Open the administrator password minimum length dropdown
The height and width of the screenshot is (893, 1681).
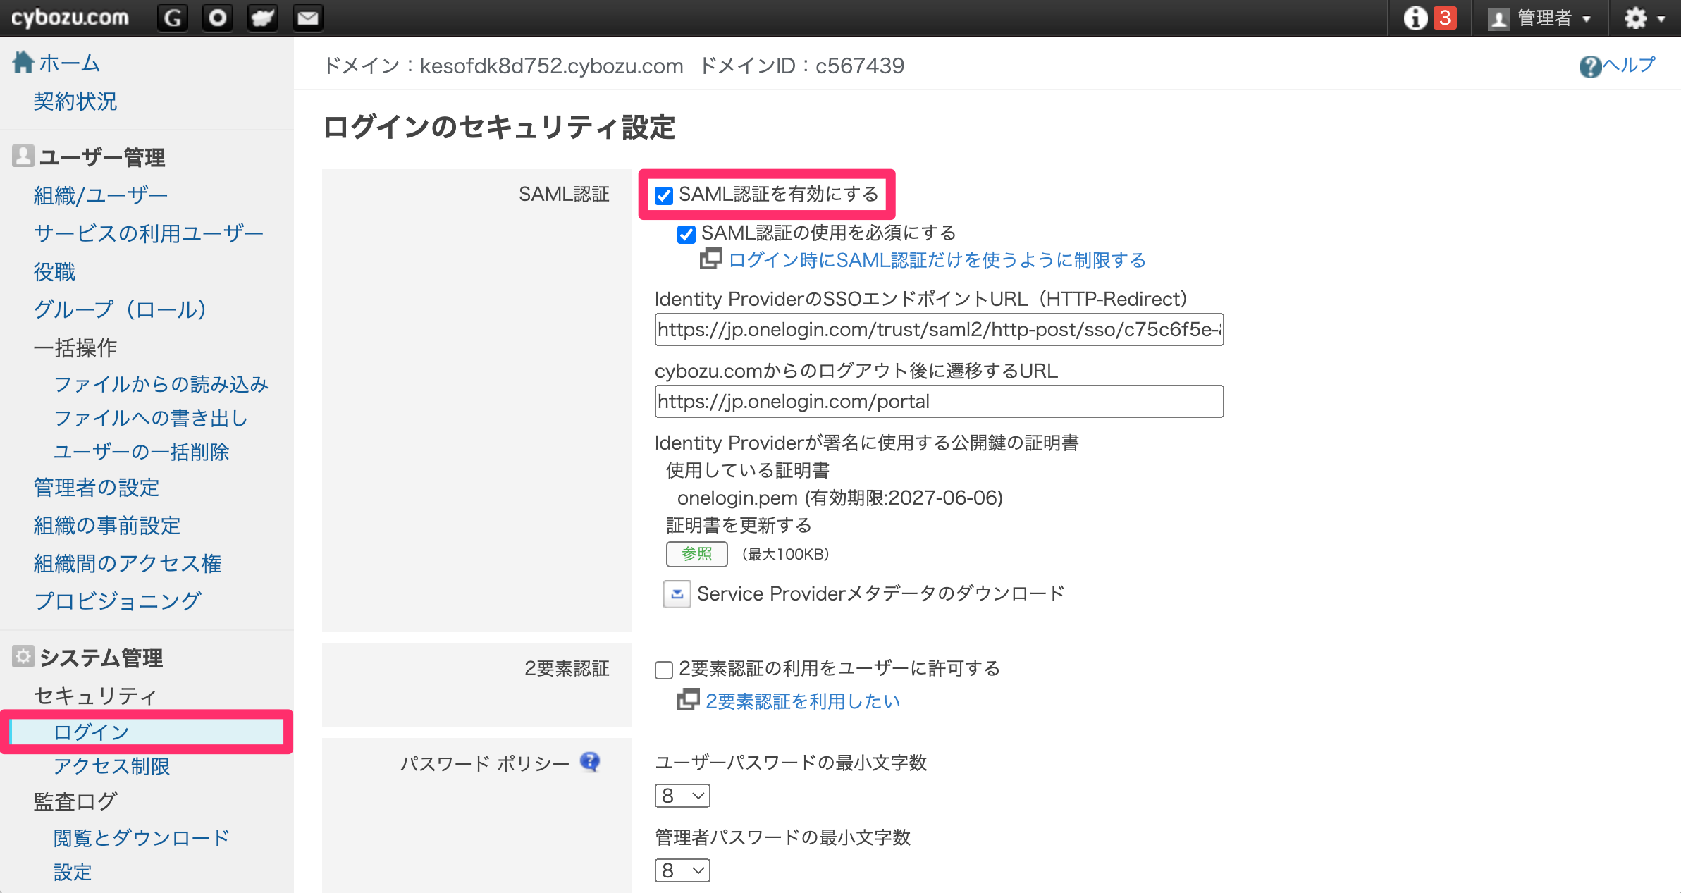(x=682, y=870)
